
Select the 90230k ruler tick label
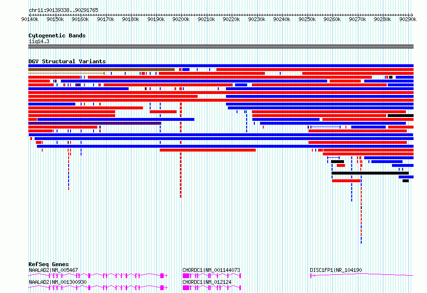(257, 19)
